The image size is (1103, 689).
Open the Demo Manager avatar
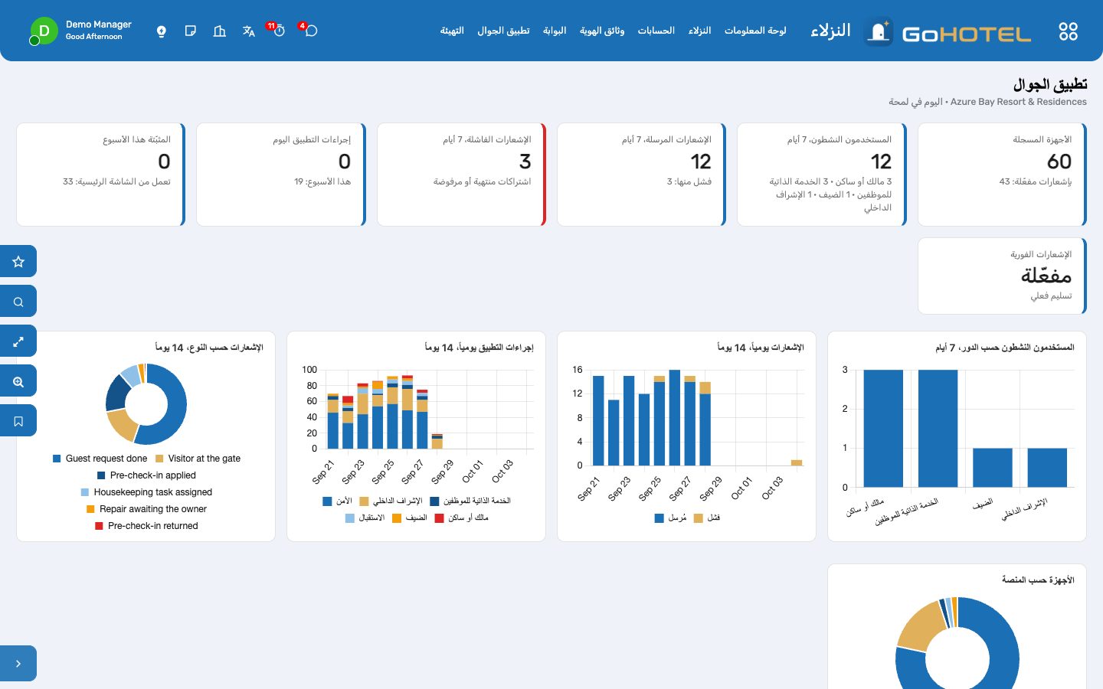coord(44,31)
